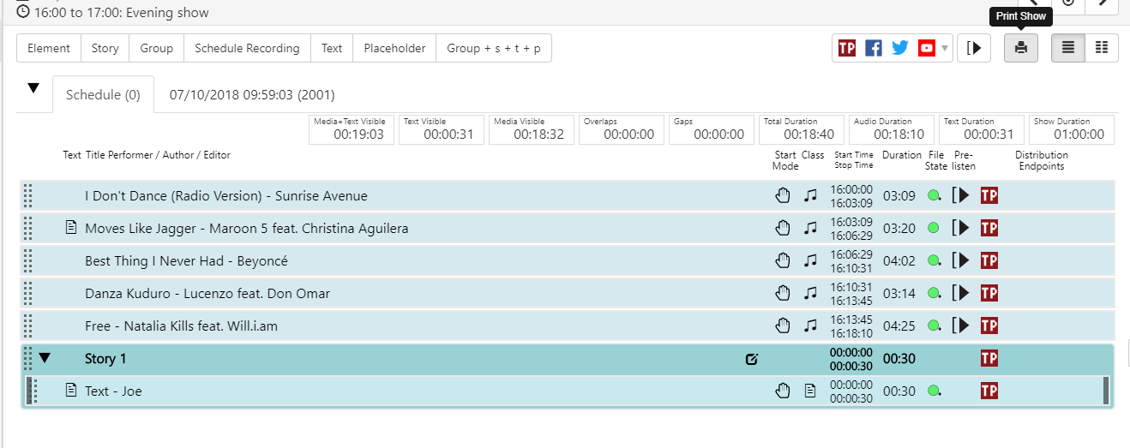The height and width of the screenshot is (448, 1130).
Task: Pre-listen to Danza Kuduro track
Action: click(x=961, y=293)
